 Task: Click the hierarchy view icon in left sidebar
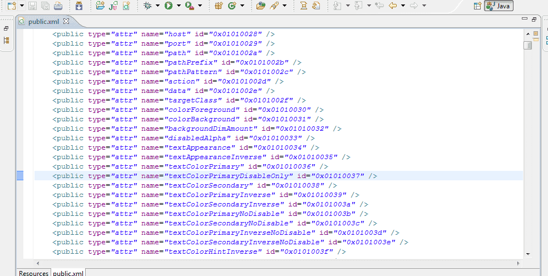6,40
